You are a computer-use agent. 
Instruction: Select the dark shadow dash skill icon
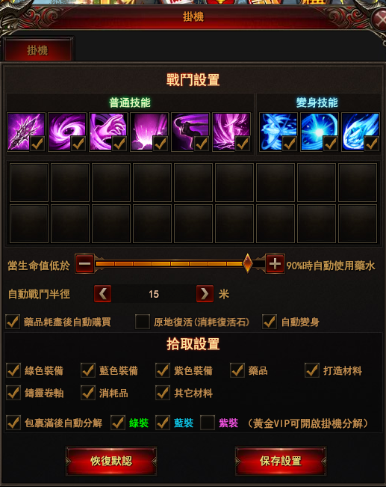[x=190, y=132]
